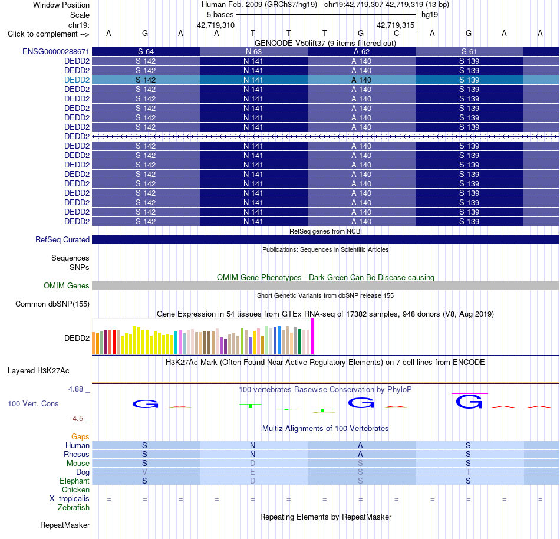The width and height of the screenshot is (560, 539).
Task: Click GTEx Gene Expression track title
Action: [325, 314]
